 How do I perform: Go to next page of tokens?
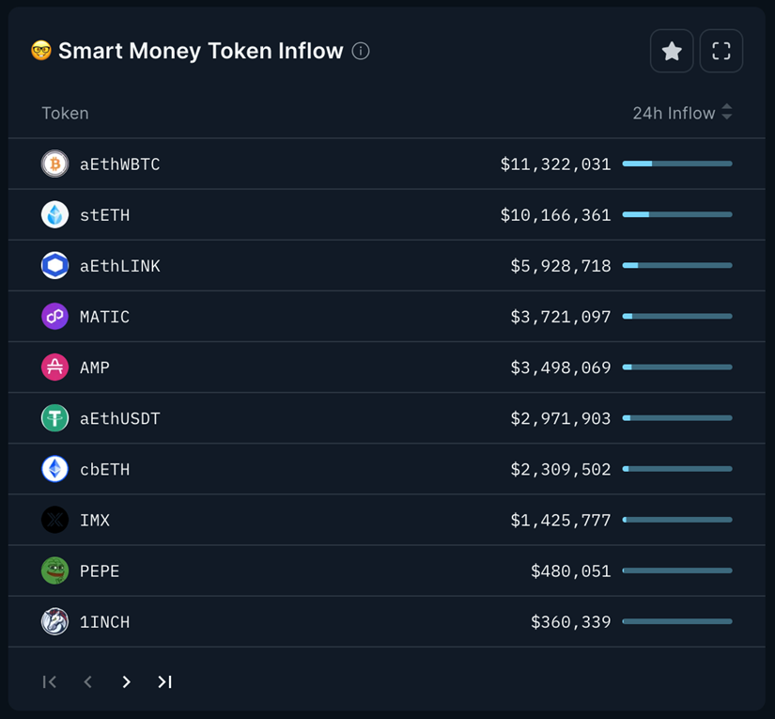(x=126, y=682)
